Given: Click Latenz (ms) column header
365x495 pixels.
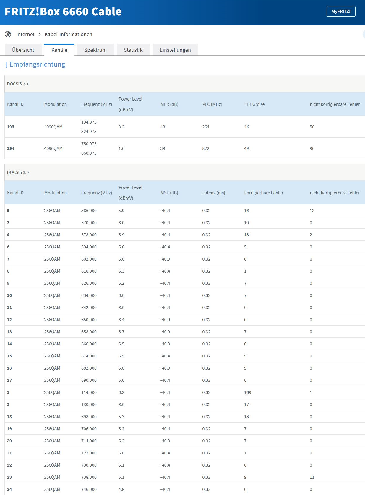Looking at the screenshot, I should point(214,193).
